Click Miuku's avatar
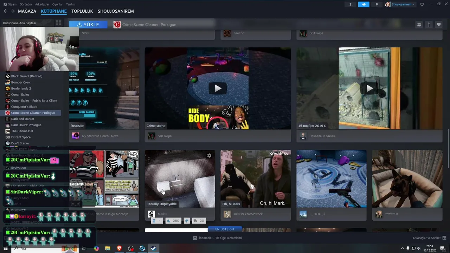 click(151, 214)
